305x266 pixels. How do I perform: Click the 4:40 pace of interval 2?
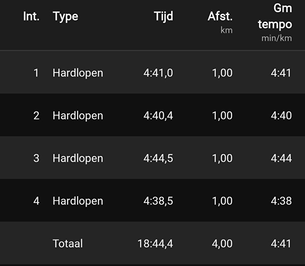281,115
